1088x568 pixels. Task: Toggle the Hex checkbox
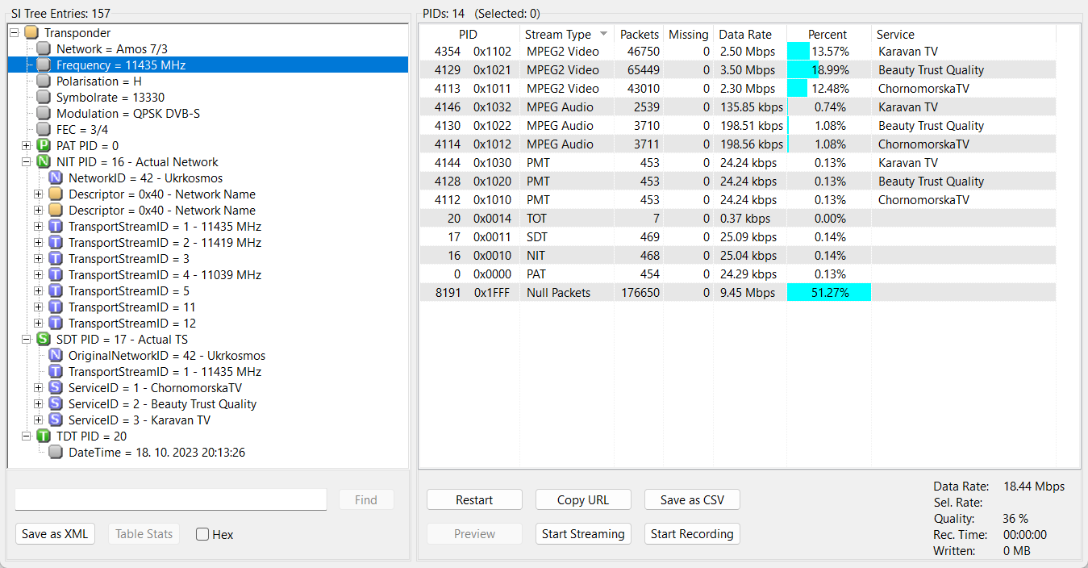pyautogui.click(x=202, y=534)
